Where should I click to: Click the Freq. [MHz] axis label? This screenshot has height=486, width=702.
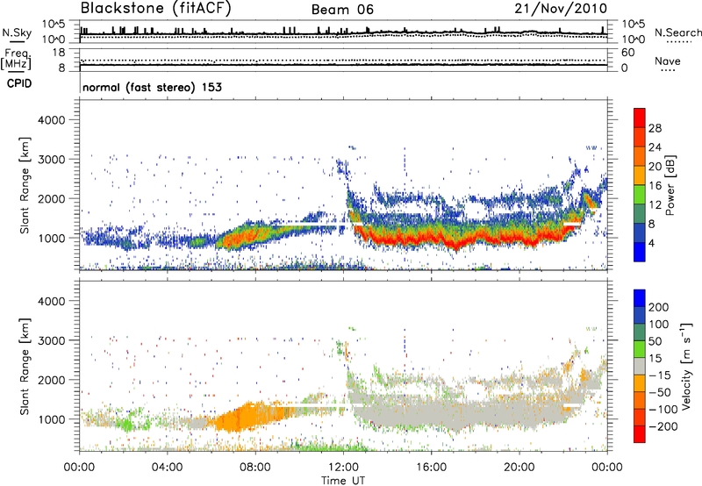[16, 60]
